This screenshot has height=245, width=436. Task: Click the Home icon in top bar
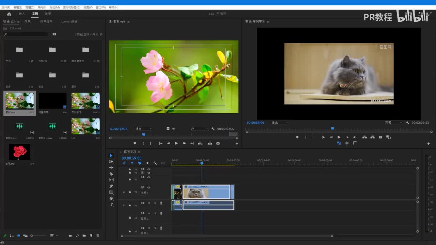click(x=9, y=14)
